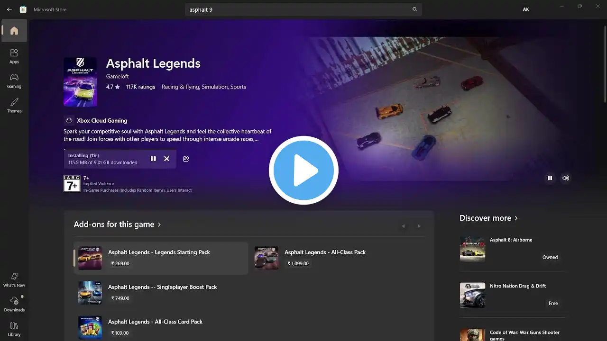Click into the search box containing asphalt 9
Viewport: 607px width, 341px height.
click(x=303, y=9)
